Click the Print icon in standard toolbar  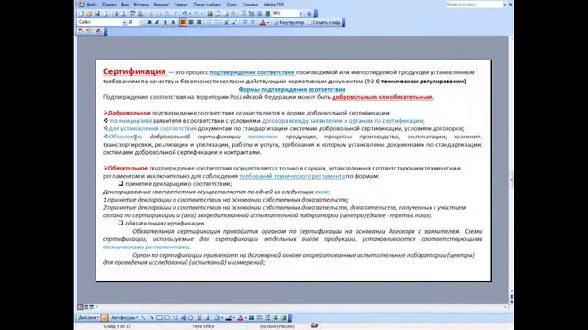(x=116, y=13)
